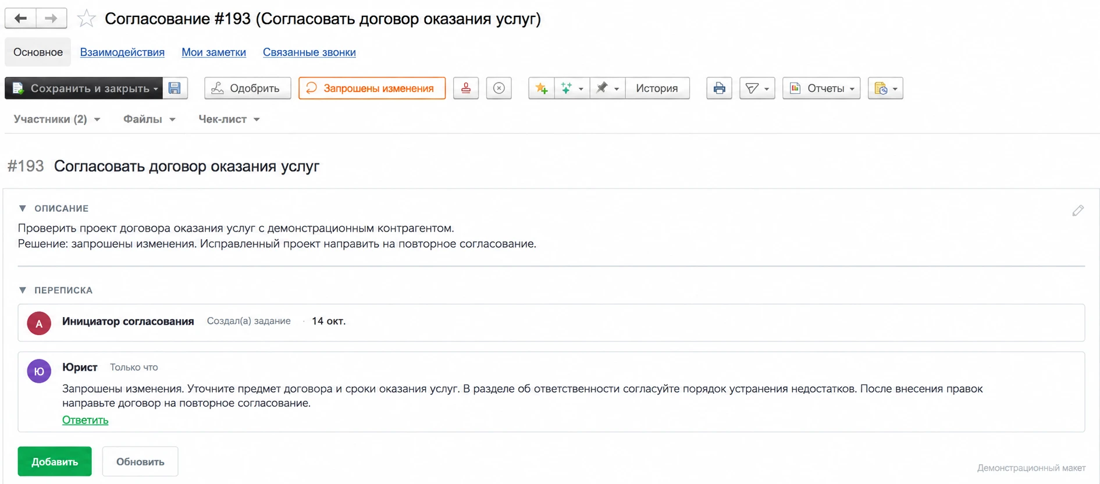
Task: Click the '14 окт.' date text
Action: click(329, 321)
